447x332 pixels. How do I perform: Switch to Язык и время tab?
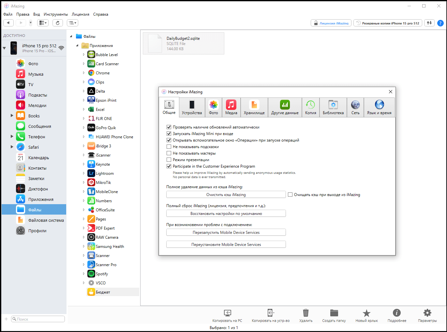[x=379, y=107]
